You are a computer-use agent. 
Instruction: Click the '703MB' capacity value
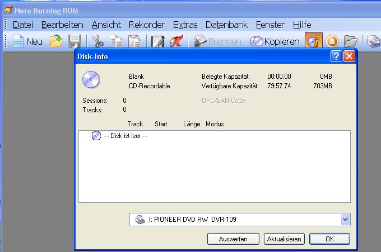coord(323,86)
